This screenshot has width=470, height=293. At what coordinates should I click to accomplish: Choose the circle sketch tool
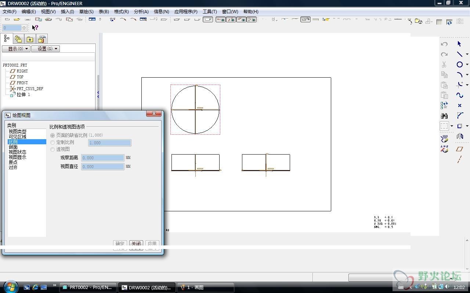click(x=459, y=64)
